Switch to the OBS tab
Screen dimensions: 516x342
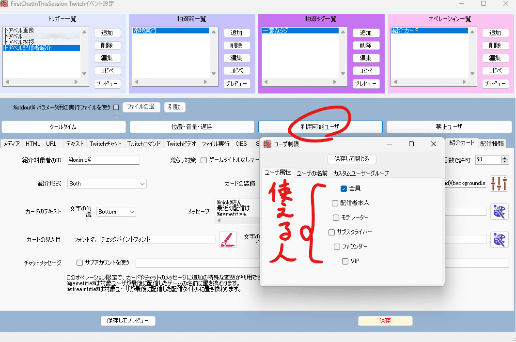(x=241, y=144)
